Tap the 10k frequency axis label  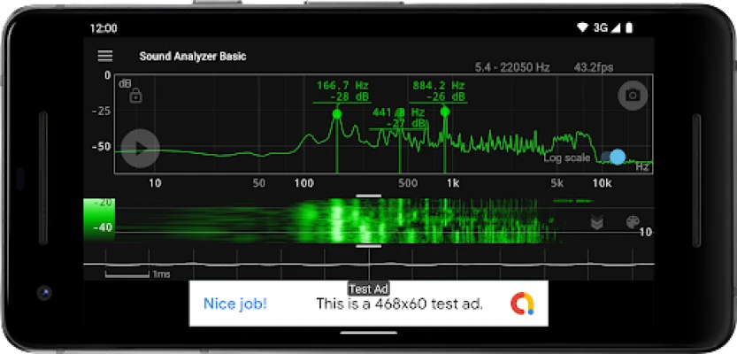pyautogui.click(x=602, y=183)
